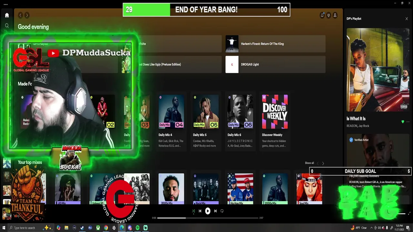Page top mixes backward with left chevron
The height and width of the screenshot is (232, 413).
point(317,163)
